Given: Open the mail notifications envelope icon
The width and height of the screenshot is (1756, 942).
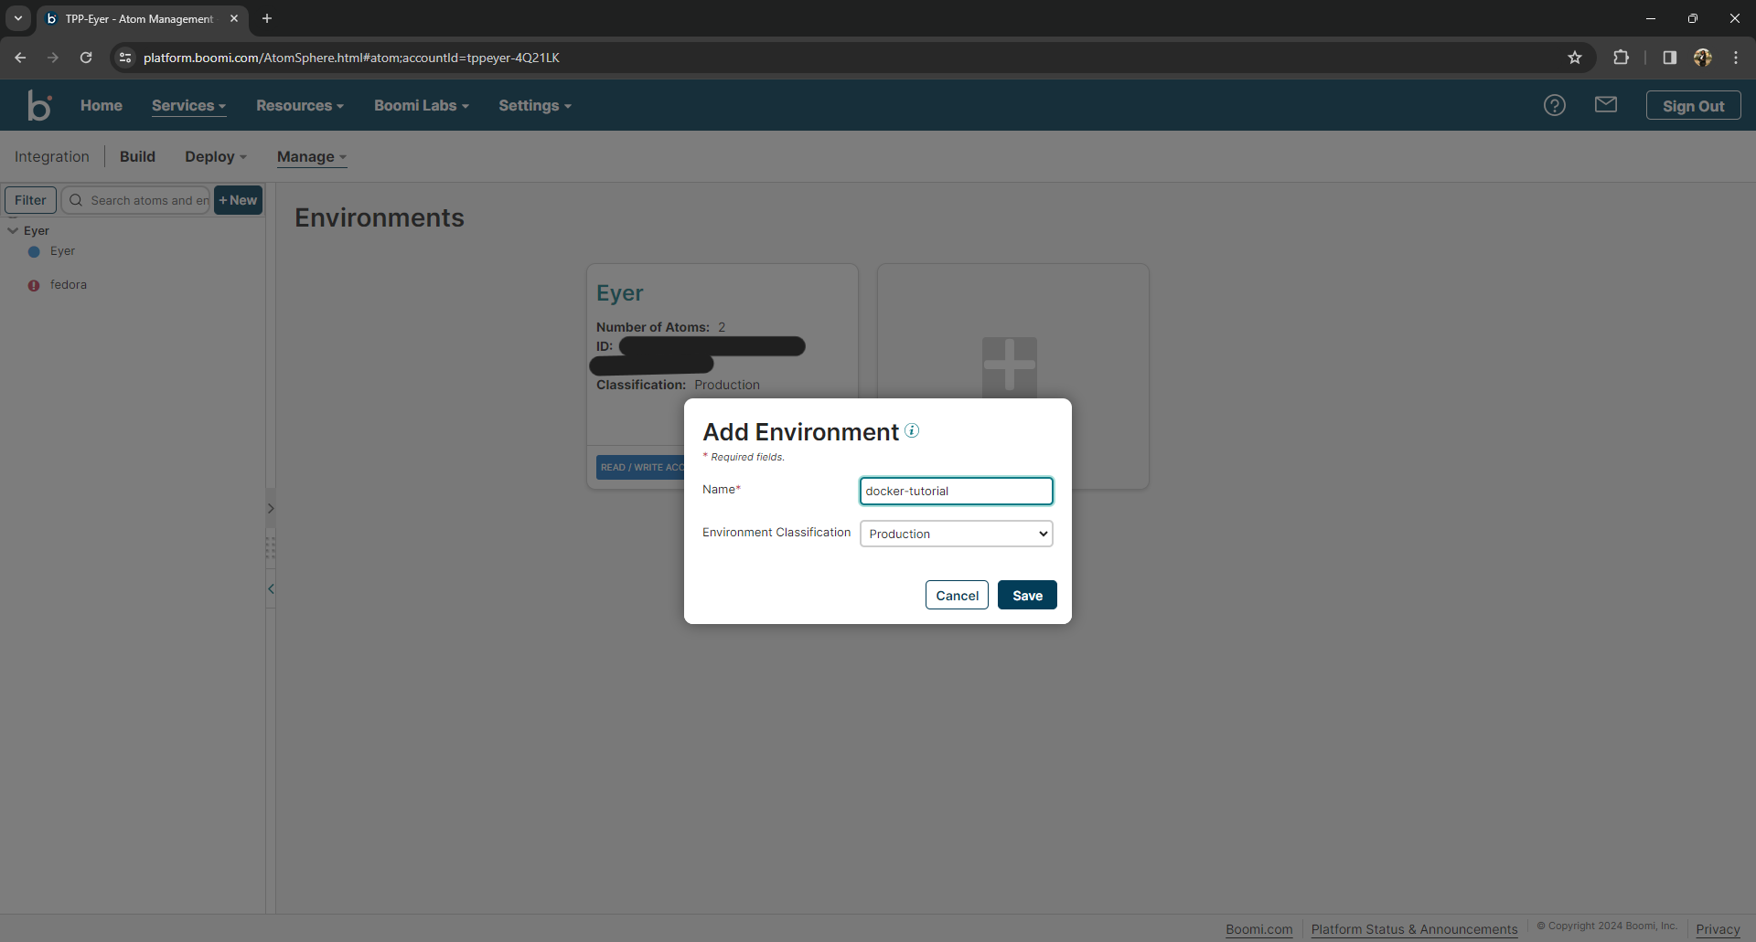Looking at the screenshot, I should [x=1607, y=104].
